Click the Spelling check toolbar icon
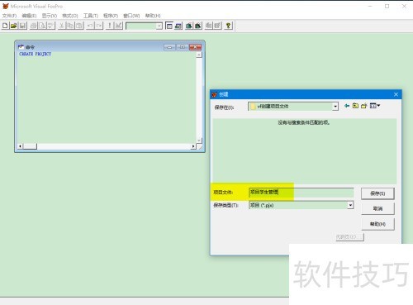 tap(51, 26)
